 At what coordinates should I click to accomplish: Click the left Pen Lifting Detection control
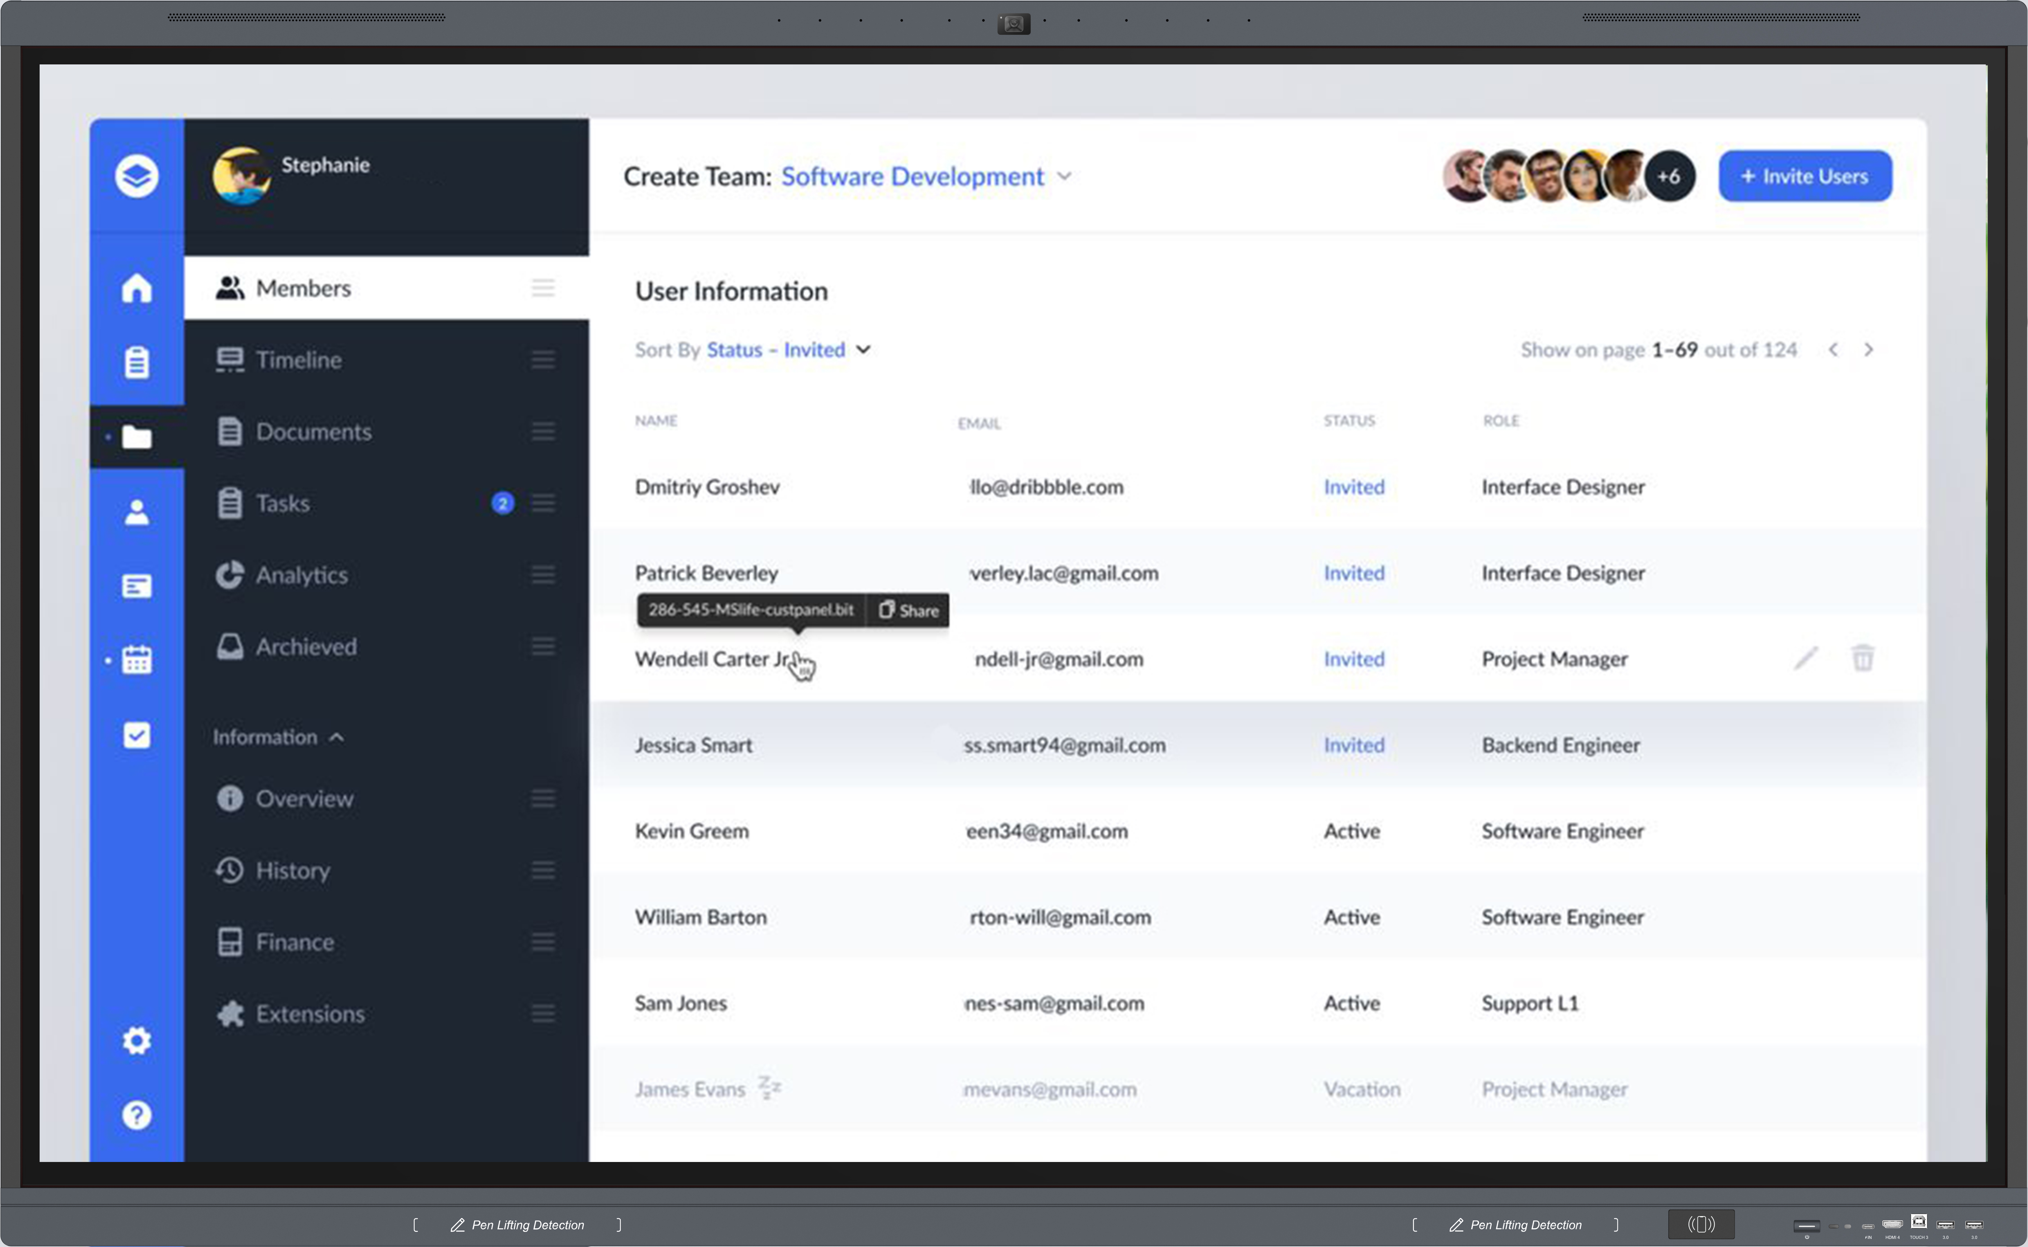[517, 1225]
